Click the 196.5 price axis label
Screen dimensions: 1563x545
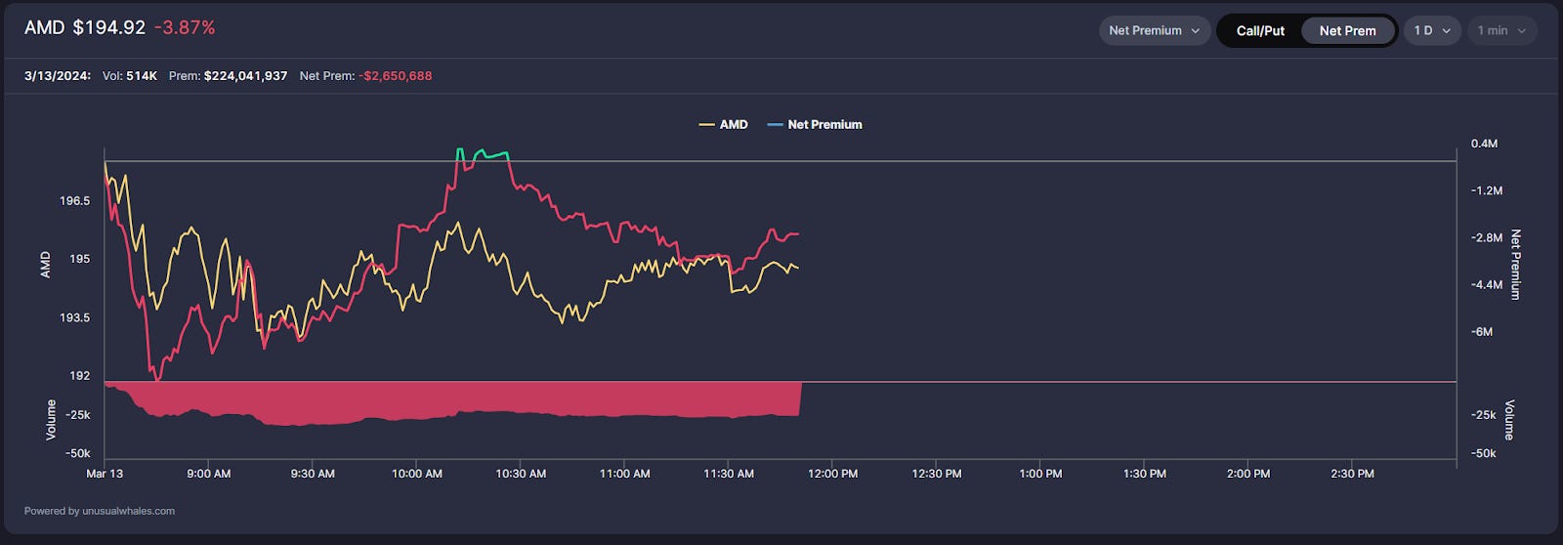(x=74, y=201)
